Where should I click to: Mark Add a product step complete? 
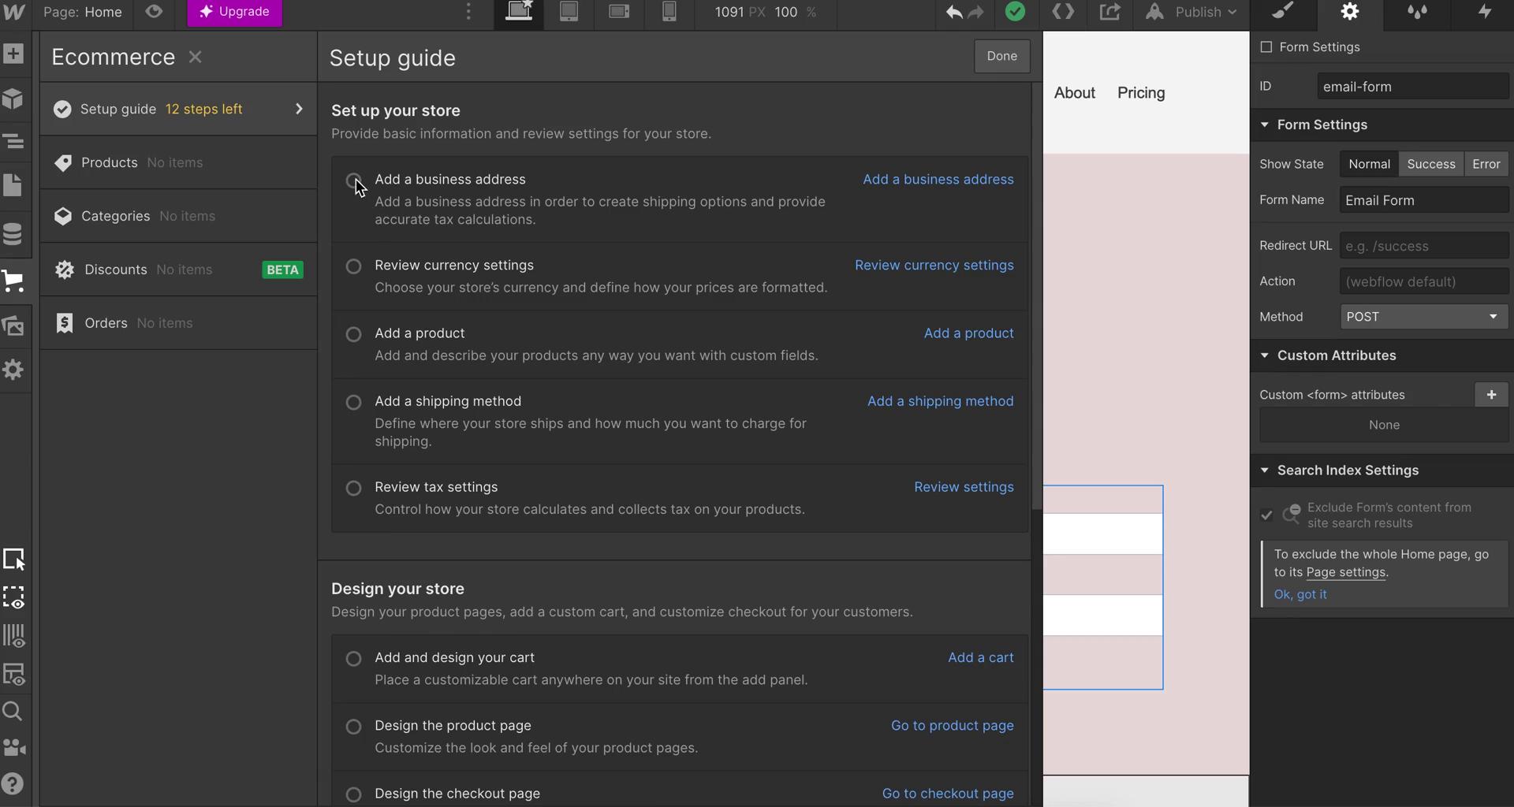pos(354,334)
